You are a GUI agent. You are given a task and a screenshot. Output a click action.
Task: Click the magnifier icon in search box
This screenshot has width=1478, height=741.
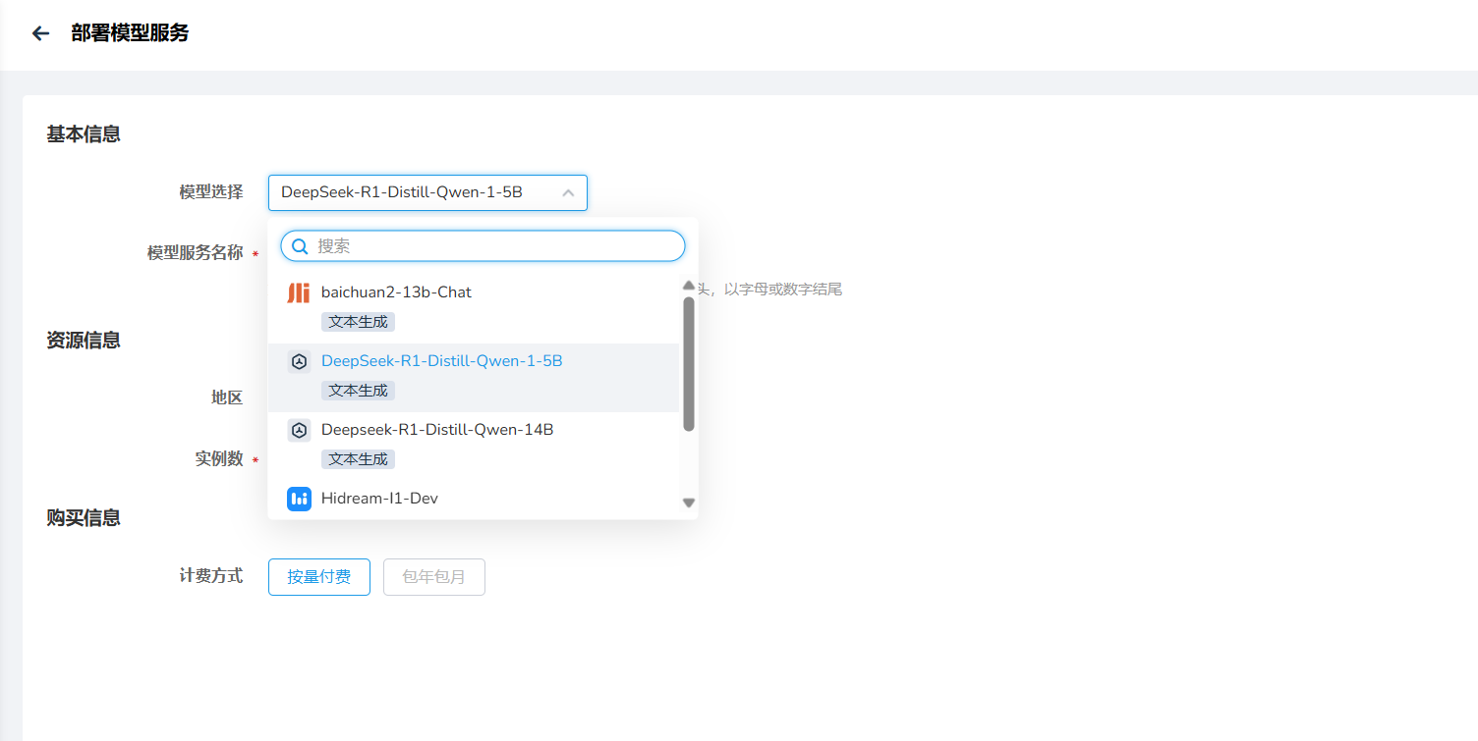tap(300, 246)
